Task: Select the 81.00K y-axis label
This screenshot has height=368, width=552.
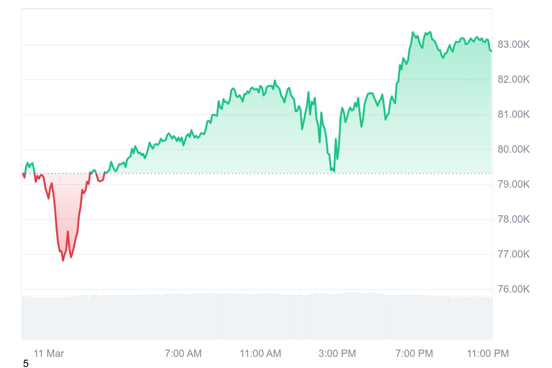Action: coord(514,115)
